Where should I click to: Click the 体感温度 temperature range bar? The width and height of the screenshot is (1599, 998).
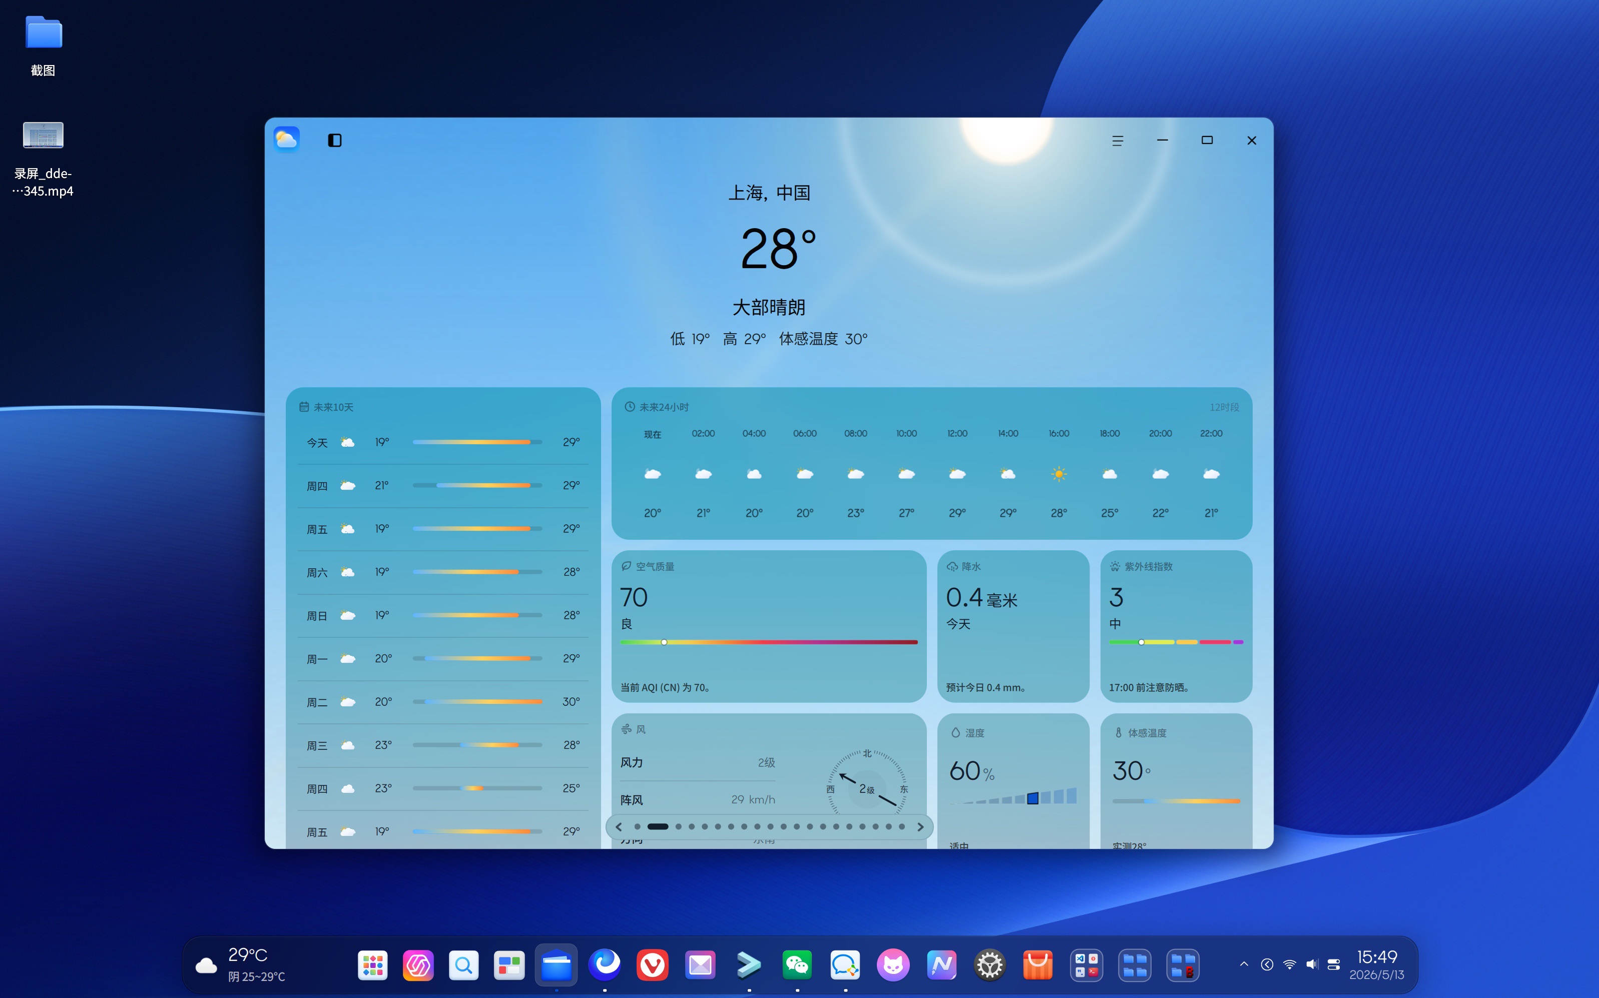(x=1176, y=801)
